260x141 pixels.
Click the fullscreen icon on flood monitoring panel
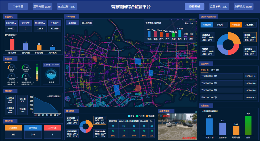click(196, 112)
